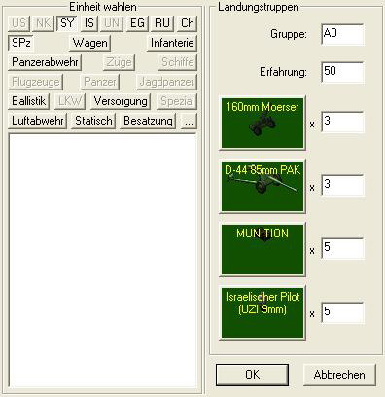Image resolution: width=385 pixels, height=397 pixels.
Task: Focus the Gruppe input field
Action: click(x=342, y=34)
